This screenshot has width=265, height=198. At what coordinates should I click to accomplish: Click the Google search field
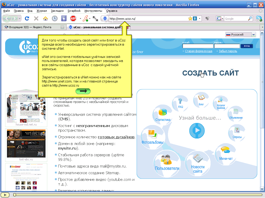point(236,18)
